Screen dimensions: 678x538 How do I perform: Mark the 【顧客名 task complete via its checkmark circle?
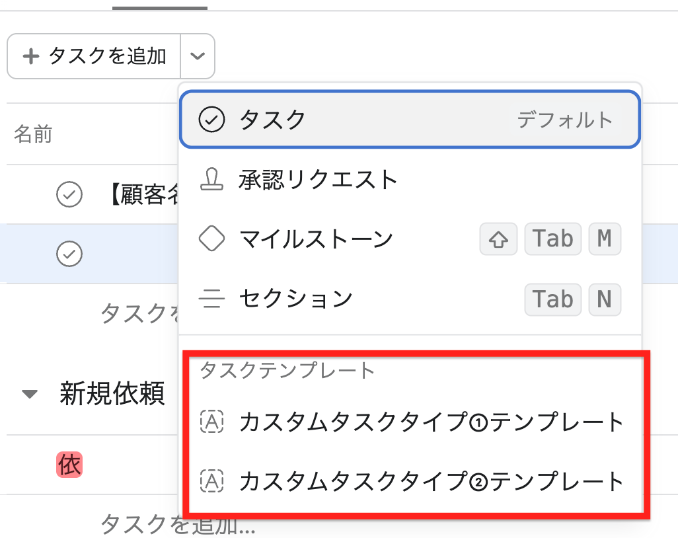point(69,194)
